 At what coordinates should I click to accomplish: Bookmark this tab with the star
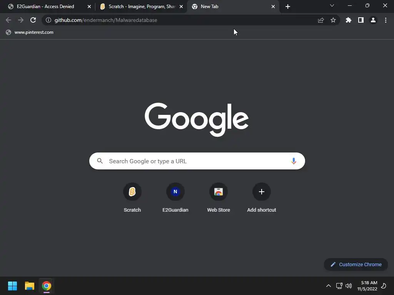coord(333,20)
